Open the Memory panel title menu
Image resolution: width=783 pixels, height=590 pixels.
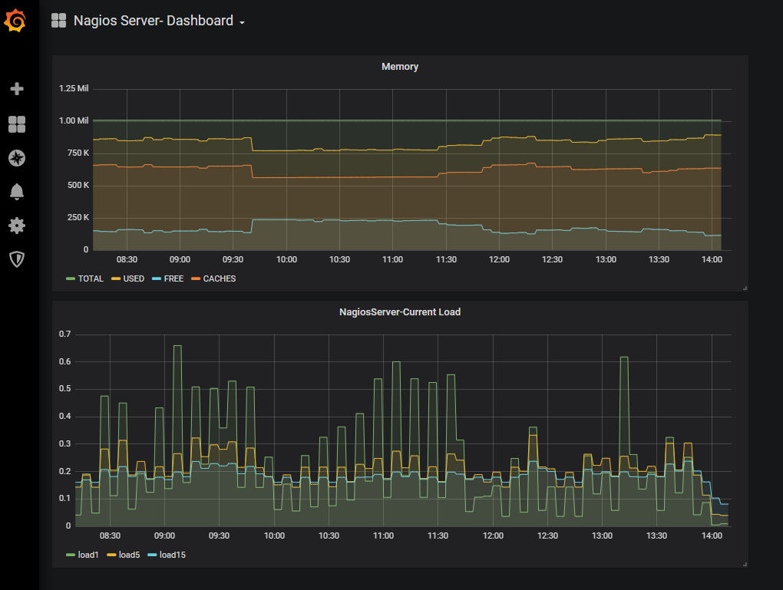(400, 67)
